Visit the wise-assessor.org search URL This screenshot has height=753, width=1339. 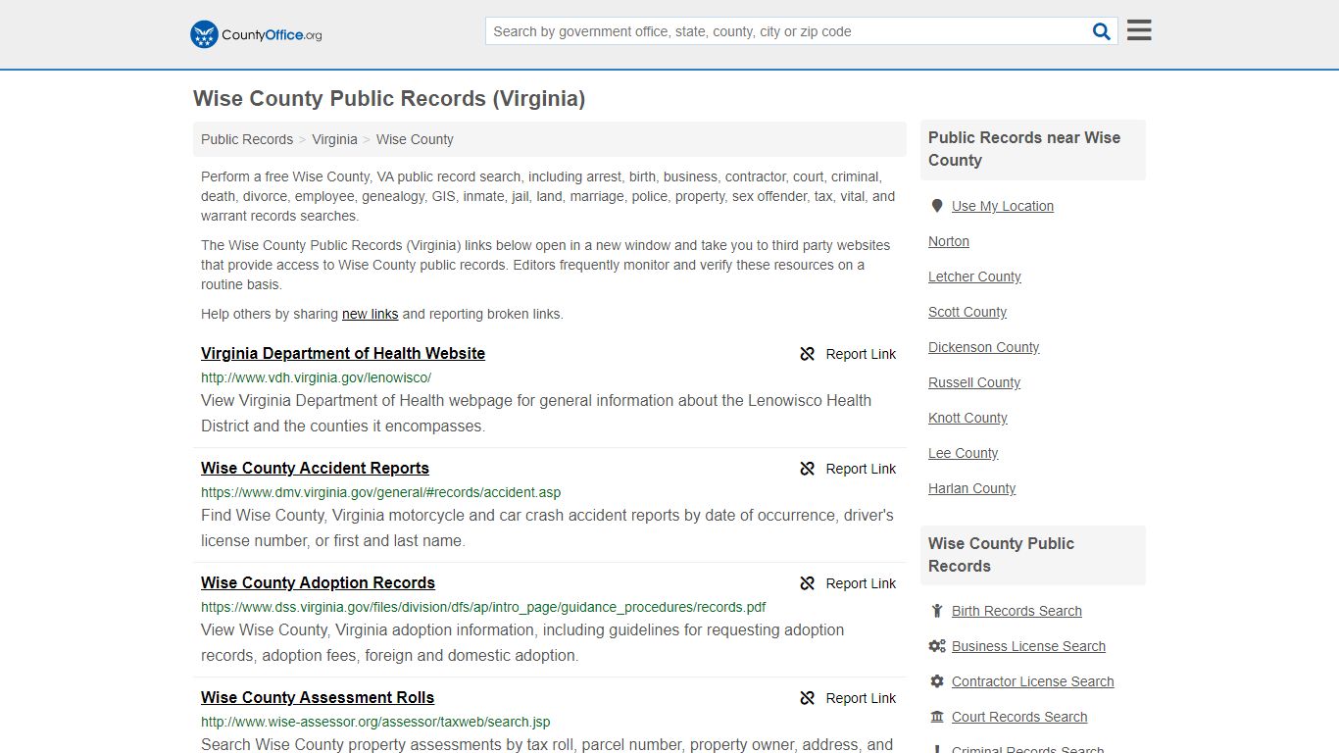[x=375, y=722]
